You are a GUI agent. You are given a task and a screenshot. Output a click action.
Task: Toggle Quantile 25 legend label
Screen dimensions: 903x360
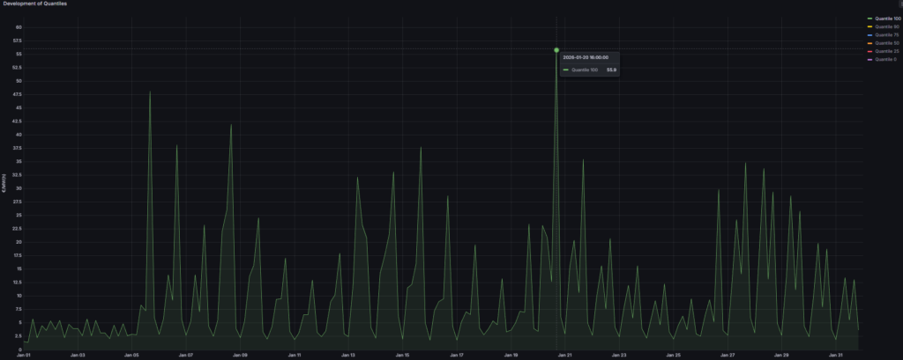point(887,51)
